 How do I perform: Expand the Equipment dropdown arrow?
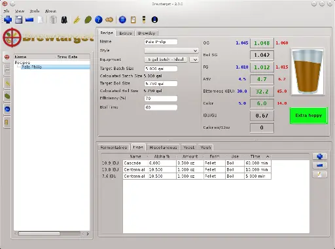point(194,59)
